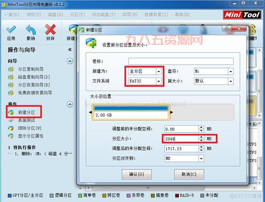
Task: Open the 帮助[H] menu
Action: (x=182, y=15)
